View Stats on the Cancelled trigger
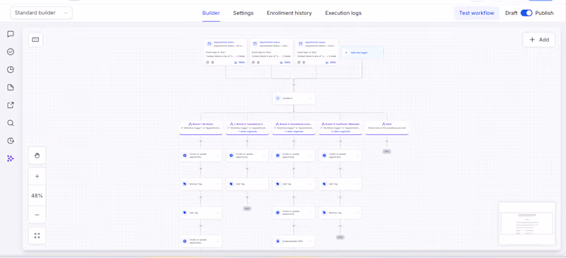 point(285,62)
